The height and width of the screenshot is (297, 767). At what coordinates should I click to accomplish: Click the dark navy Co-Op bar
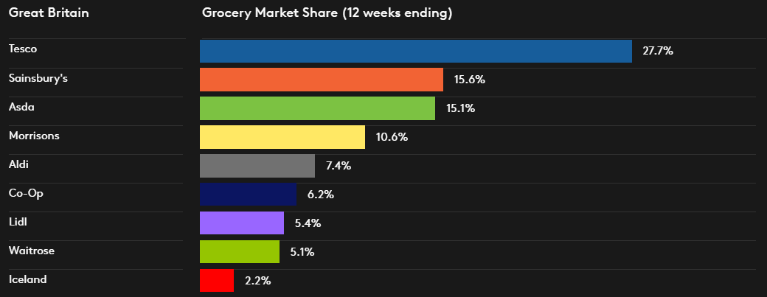pos(247,195)
